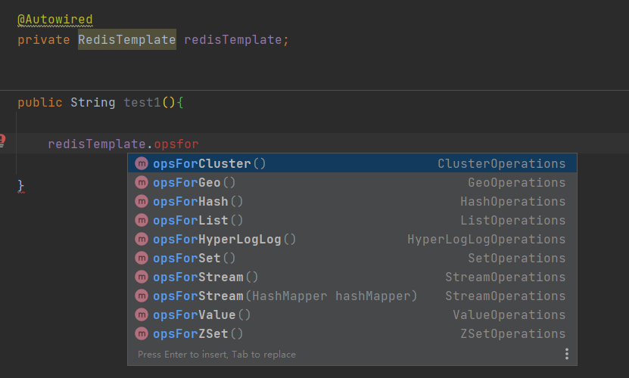Click the method icon beside opsForValue
629x378 pixels.
pyautogui.click(x=142, y=314)
